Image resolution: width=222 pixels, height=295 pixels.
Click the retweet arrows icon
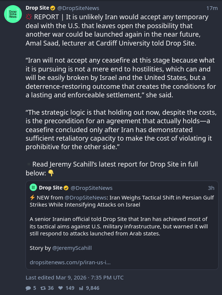[x=43, y=288]
